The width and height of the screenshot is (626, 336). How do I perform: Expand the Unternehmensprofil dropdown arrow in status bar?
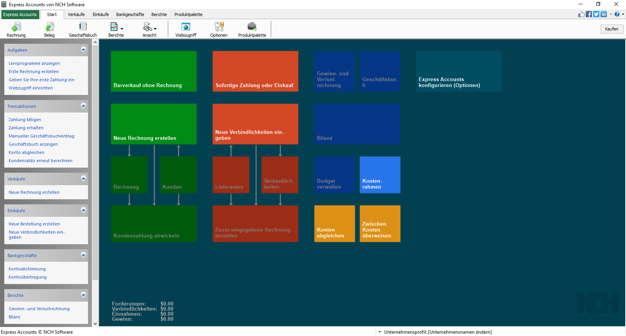380,332
